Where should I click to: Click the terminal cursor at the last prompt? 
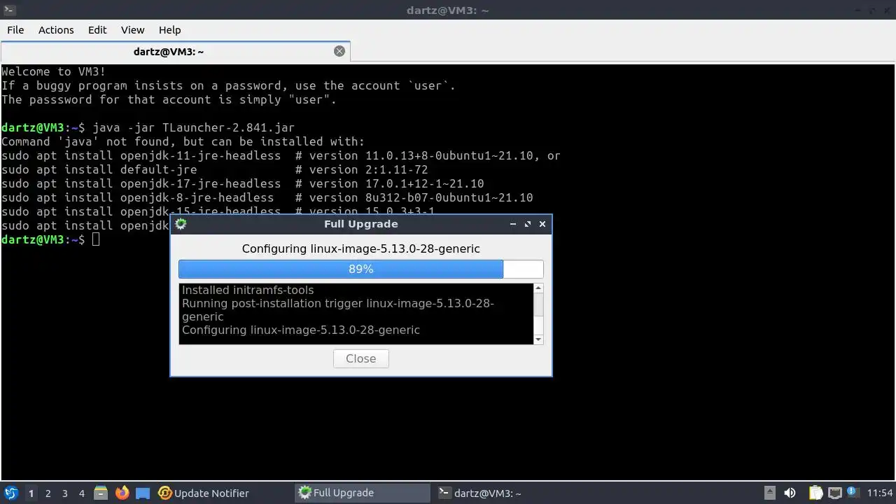pos(96,239)
